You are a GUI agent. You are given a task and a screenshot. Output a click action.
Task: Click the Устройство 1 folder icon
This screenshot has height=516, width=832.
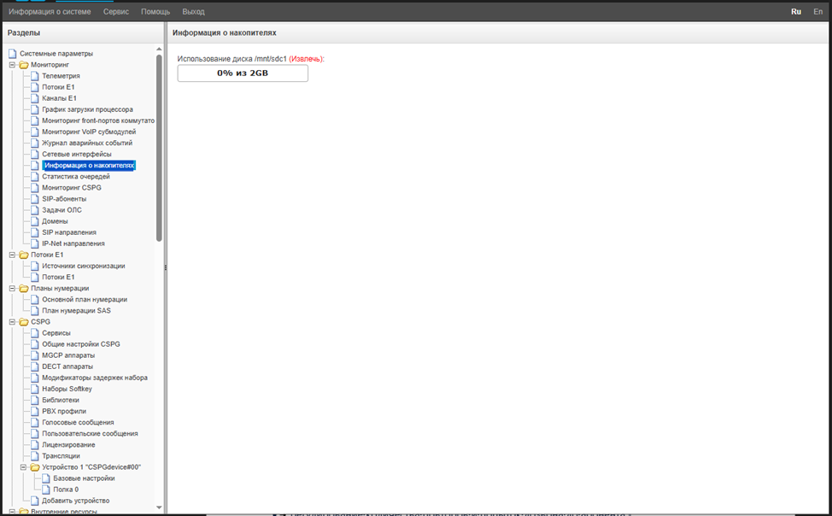click(x=35, y=467)
